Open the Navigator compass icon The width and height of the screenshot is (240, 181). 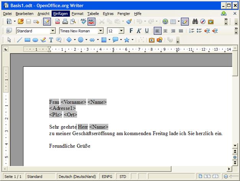point(203,22)
